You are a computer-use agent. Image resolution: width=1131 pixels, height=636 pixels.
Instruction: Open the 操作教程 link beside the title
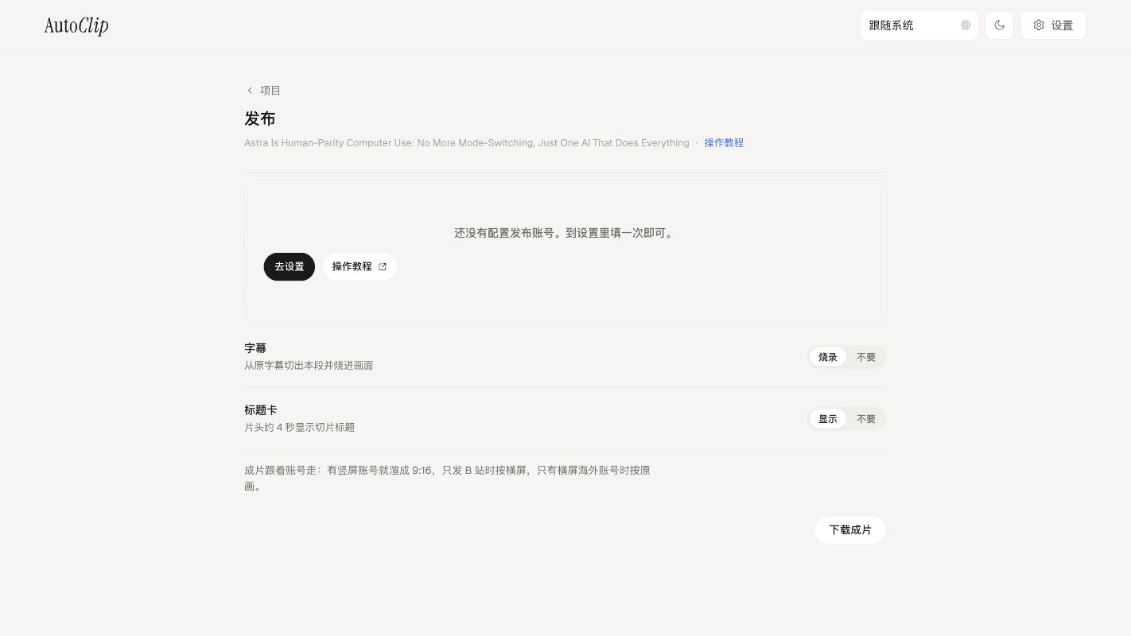724,143
